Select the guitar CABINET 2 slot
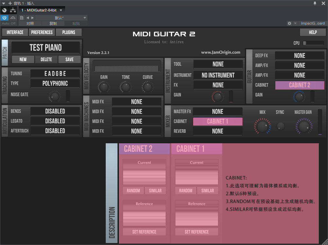Image resolution: width=328 pixels, height=245 pixels. (300, 85)
